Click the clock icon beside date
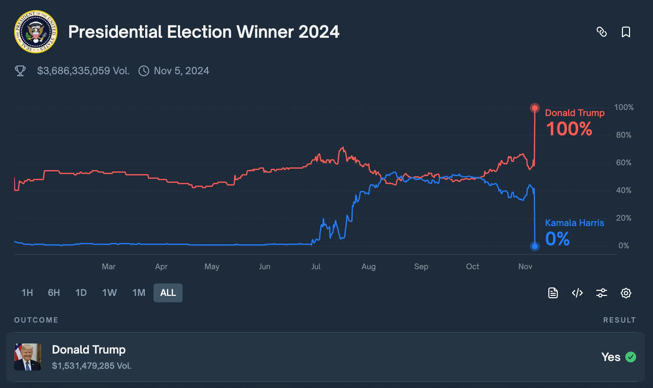 click(144, 71)
